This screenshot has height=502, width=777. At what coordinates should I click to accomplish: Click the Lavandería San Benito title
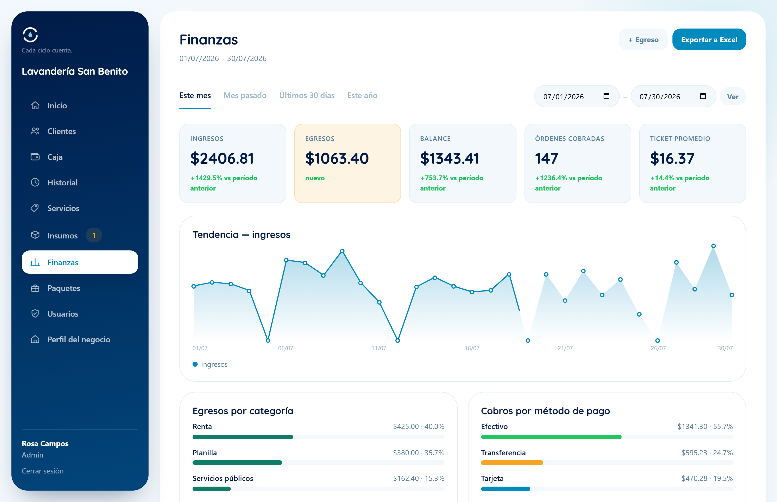[x=75, y=71]
